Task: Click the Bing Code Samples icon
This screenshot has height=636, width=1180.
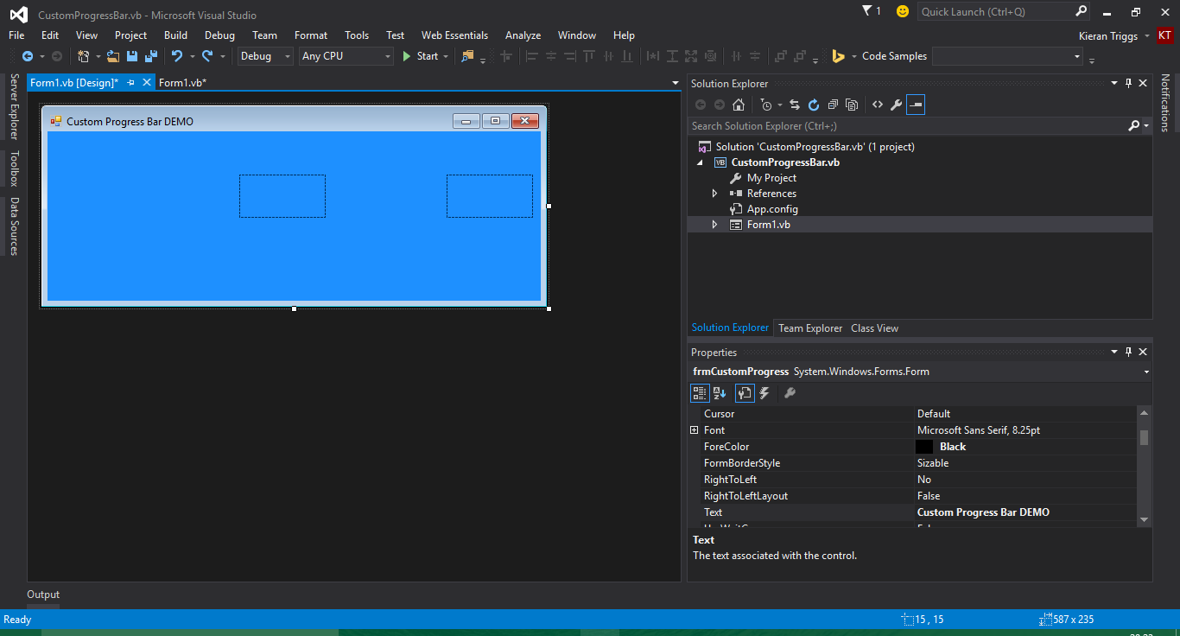Action: (x=838, y=56)
